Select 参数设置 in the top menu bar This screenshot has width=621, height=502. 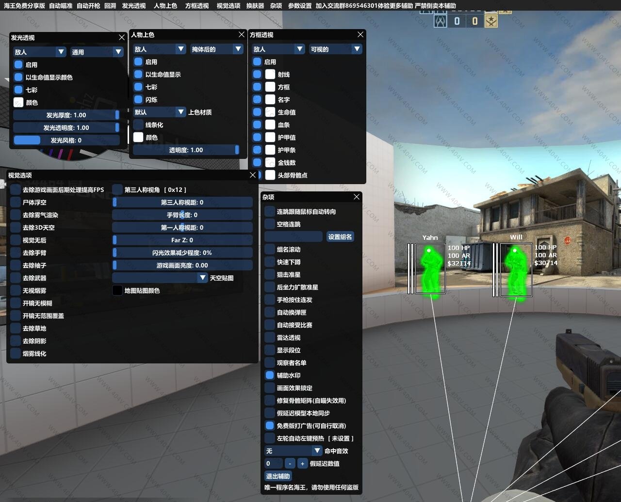(299, 5)
